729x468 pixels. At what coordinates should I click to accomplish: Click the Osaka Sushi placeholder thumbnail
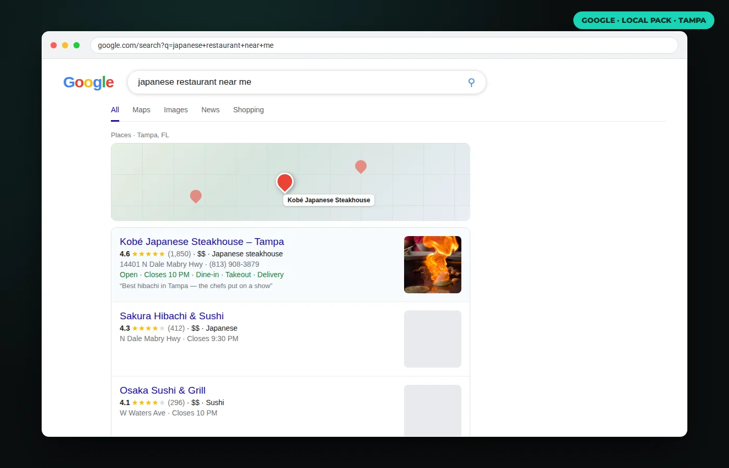433,411
